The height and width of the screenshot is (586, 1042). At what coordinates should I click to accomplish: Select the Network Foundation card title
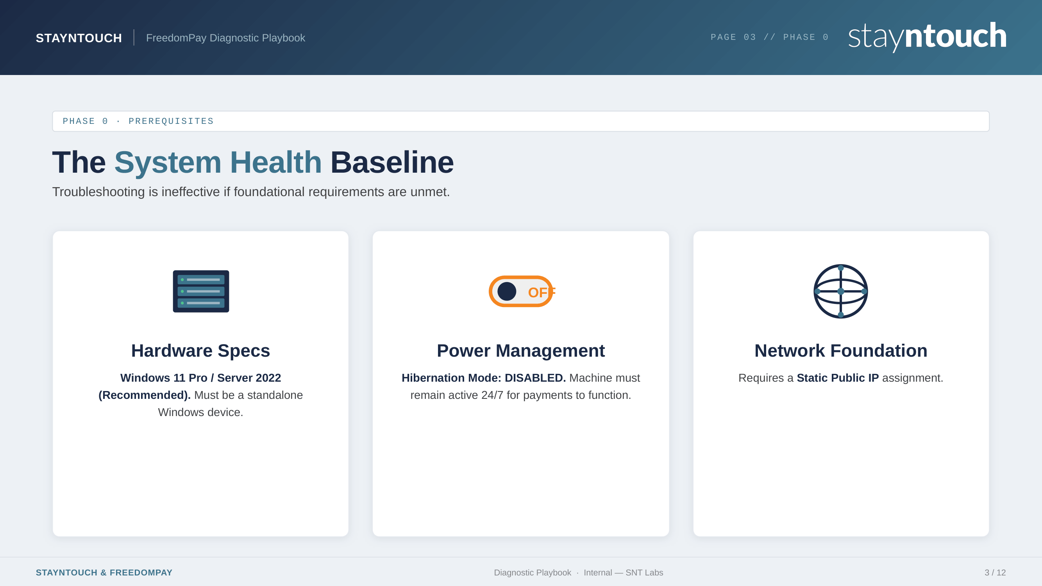click(x=840, y=351)
